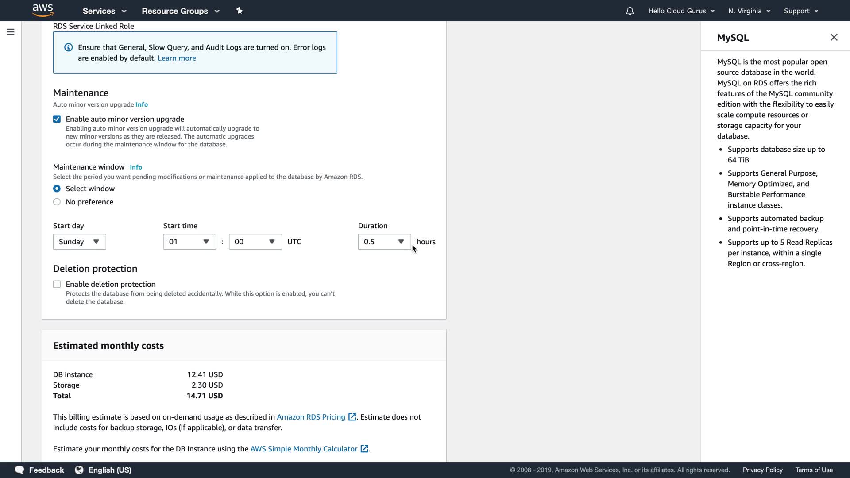Image resolution: width=850 pixels, height=478 pixels.
Task: Click external link icon beside Simple Monthly Calculator
Action: click(364, 449)
